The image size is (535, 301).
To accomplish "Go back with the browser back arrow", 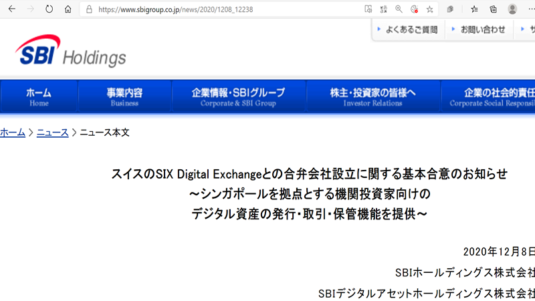I will coord(12,9).
